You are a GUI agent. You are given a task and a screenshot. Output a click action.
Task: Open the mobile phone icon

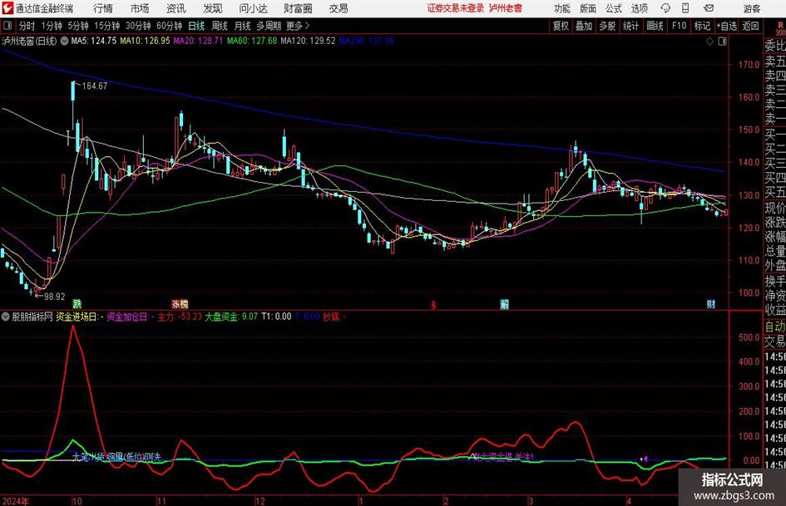click(685, 8)
